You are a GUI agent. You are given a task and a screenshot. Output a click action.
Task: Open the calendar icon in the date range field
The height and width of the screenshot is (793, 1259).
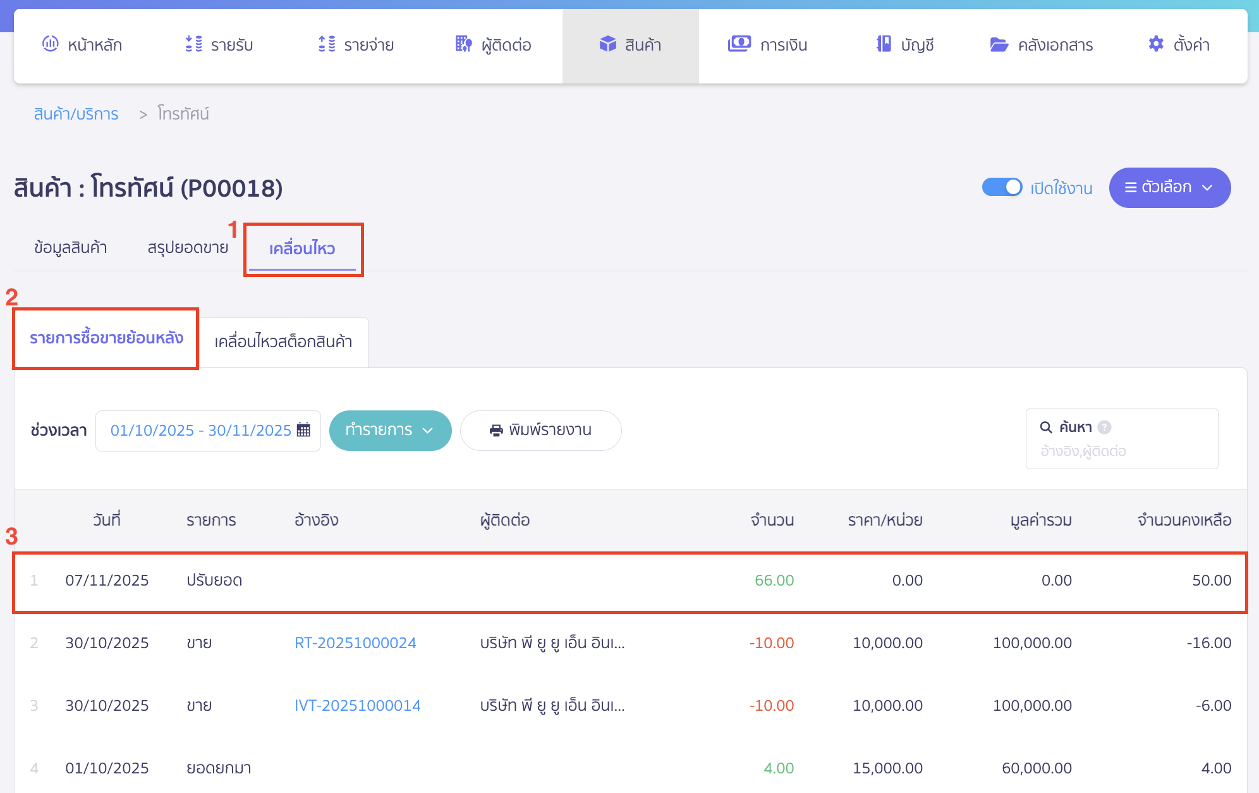305,431
